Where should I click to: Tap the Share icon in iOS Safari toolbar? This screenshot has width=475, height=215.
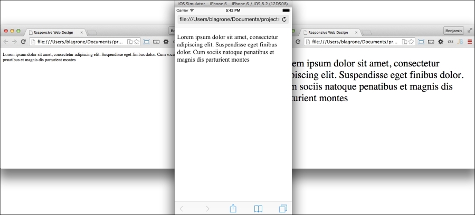pyautogui.click(x=233, y=208)
